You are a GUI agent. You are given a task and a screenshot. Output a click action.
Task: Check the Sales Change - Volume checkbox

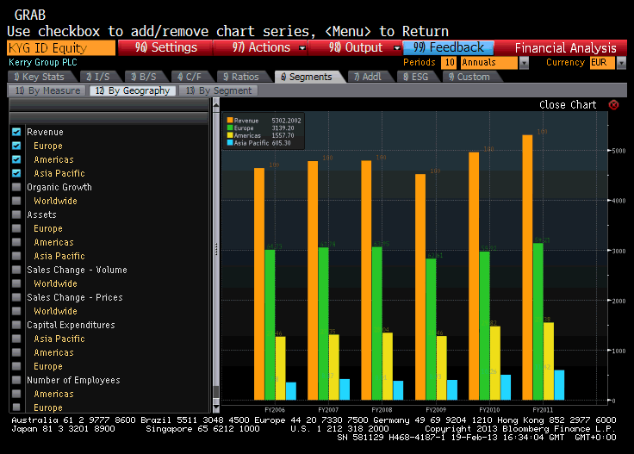16,270
